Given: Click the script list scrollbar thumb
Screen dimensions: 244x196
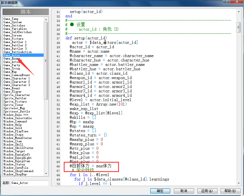Looking at the screenshot, I should click(x=46, y=60).
